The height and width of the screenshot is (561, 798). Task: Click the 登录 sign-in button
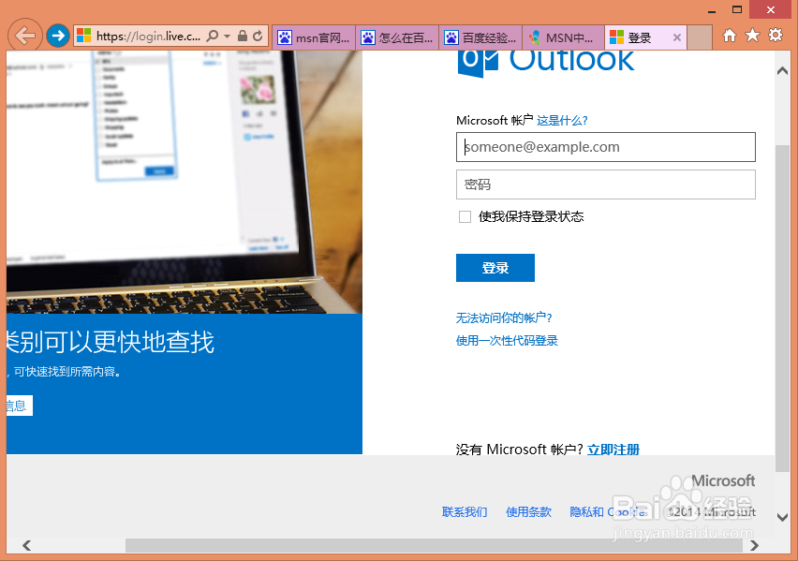pyautogui.click(x=495, y=267)
